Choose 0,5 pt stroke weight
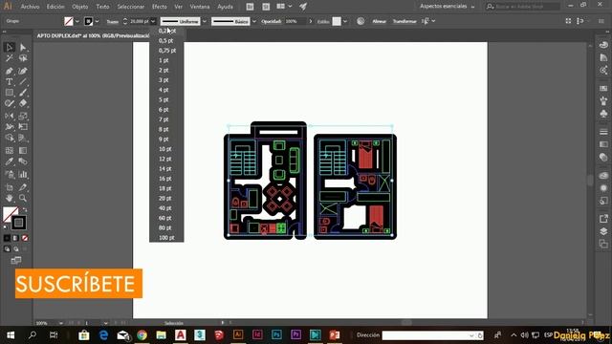 (166, 40)
